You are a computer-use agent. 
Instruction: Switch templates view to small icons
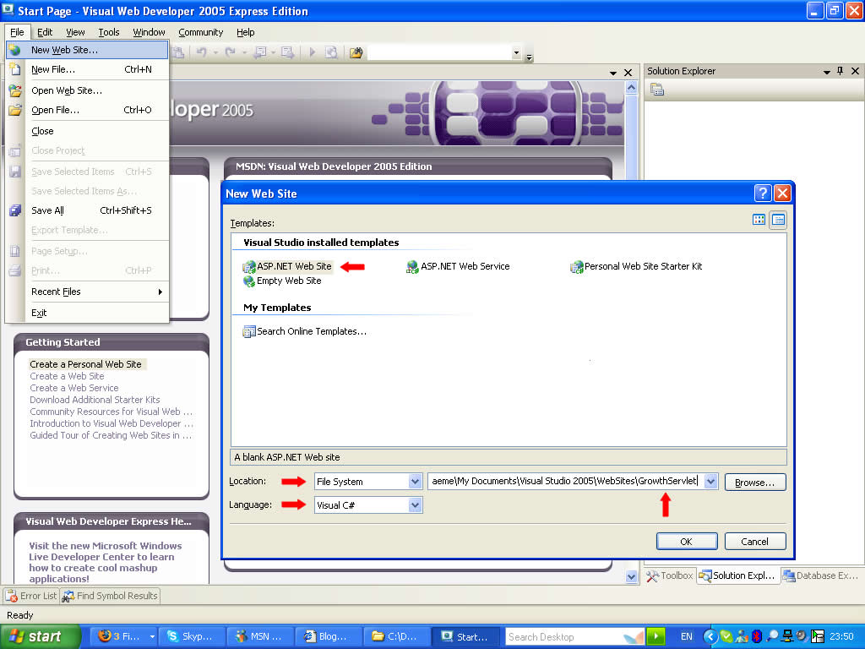[778, 221]
